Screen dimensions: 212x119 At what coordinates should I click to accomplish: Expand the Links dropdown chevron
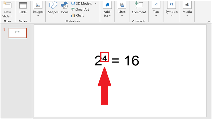coord(122,16)
